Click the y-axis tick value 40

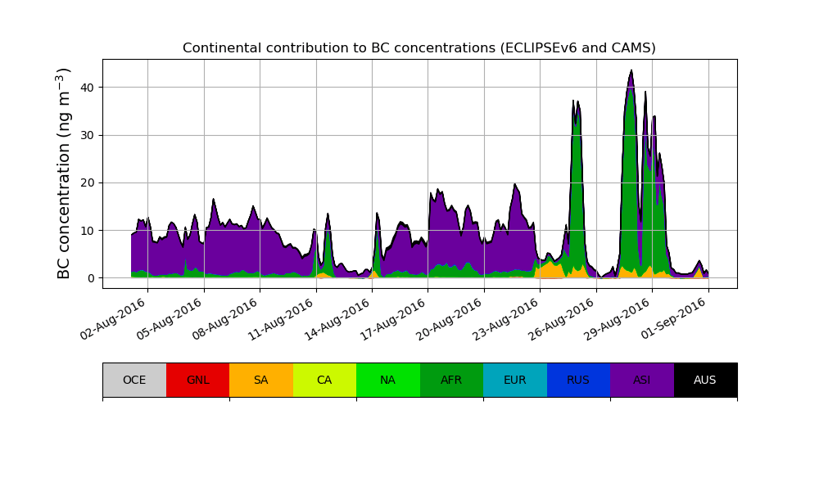[x=88, y=88]
